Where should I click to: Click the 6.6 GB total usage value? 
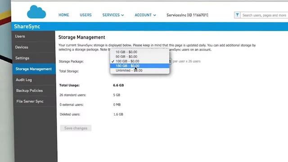[x=118, y=85]
